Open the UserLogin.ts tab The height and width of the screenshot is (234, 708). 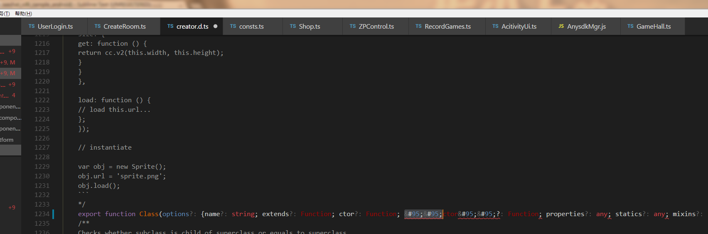tap(54, 26)
